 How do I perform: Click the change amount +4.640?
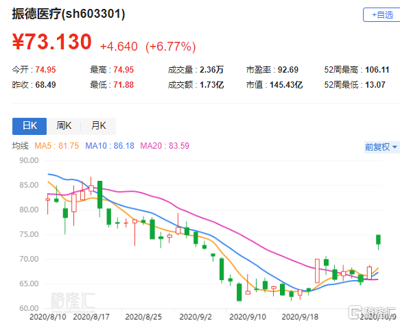pos(119,47)
